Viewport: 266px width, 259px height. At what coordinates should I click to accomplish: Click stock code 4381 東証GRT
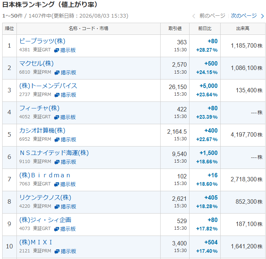point(35,50)
